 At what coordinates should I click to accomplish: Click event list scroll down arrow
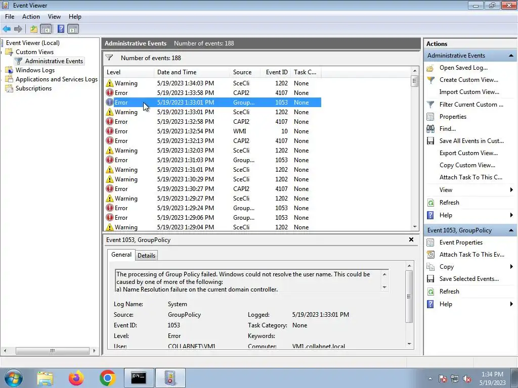click(x=415, y=227)
